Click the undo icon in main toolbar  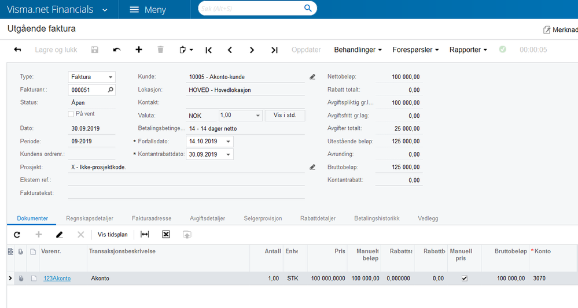pyautogui.click(x=116, y=50)
